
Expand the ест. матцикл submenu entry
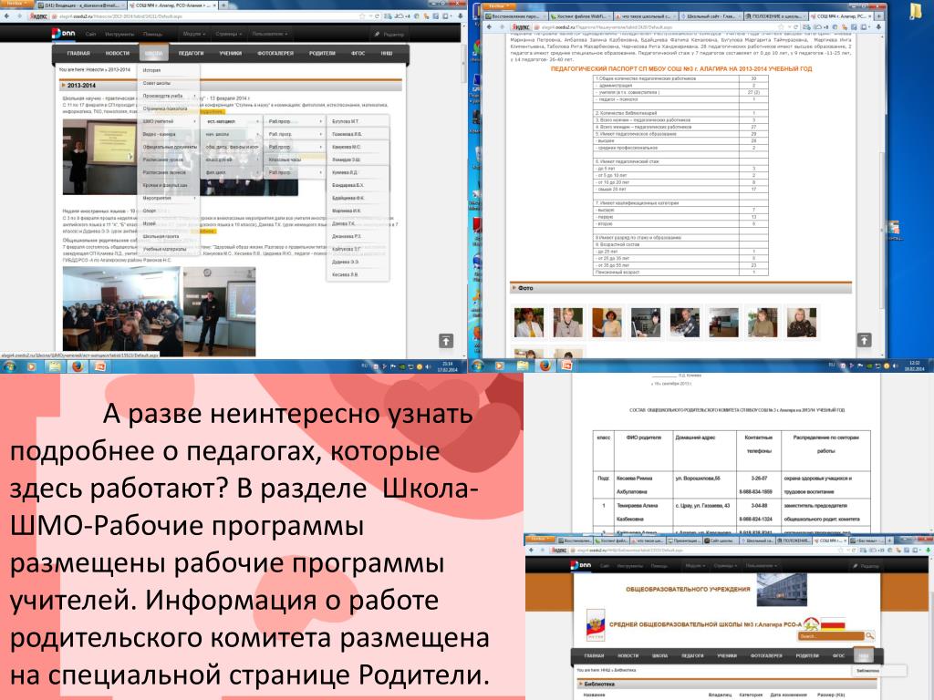click(233, 121)
